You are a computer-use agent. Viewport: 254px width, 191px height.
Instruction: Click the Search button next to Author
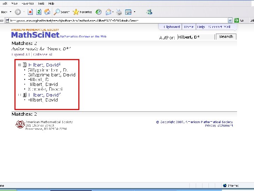[226, 36]
